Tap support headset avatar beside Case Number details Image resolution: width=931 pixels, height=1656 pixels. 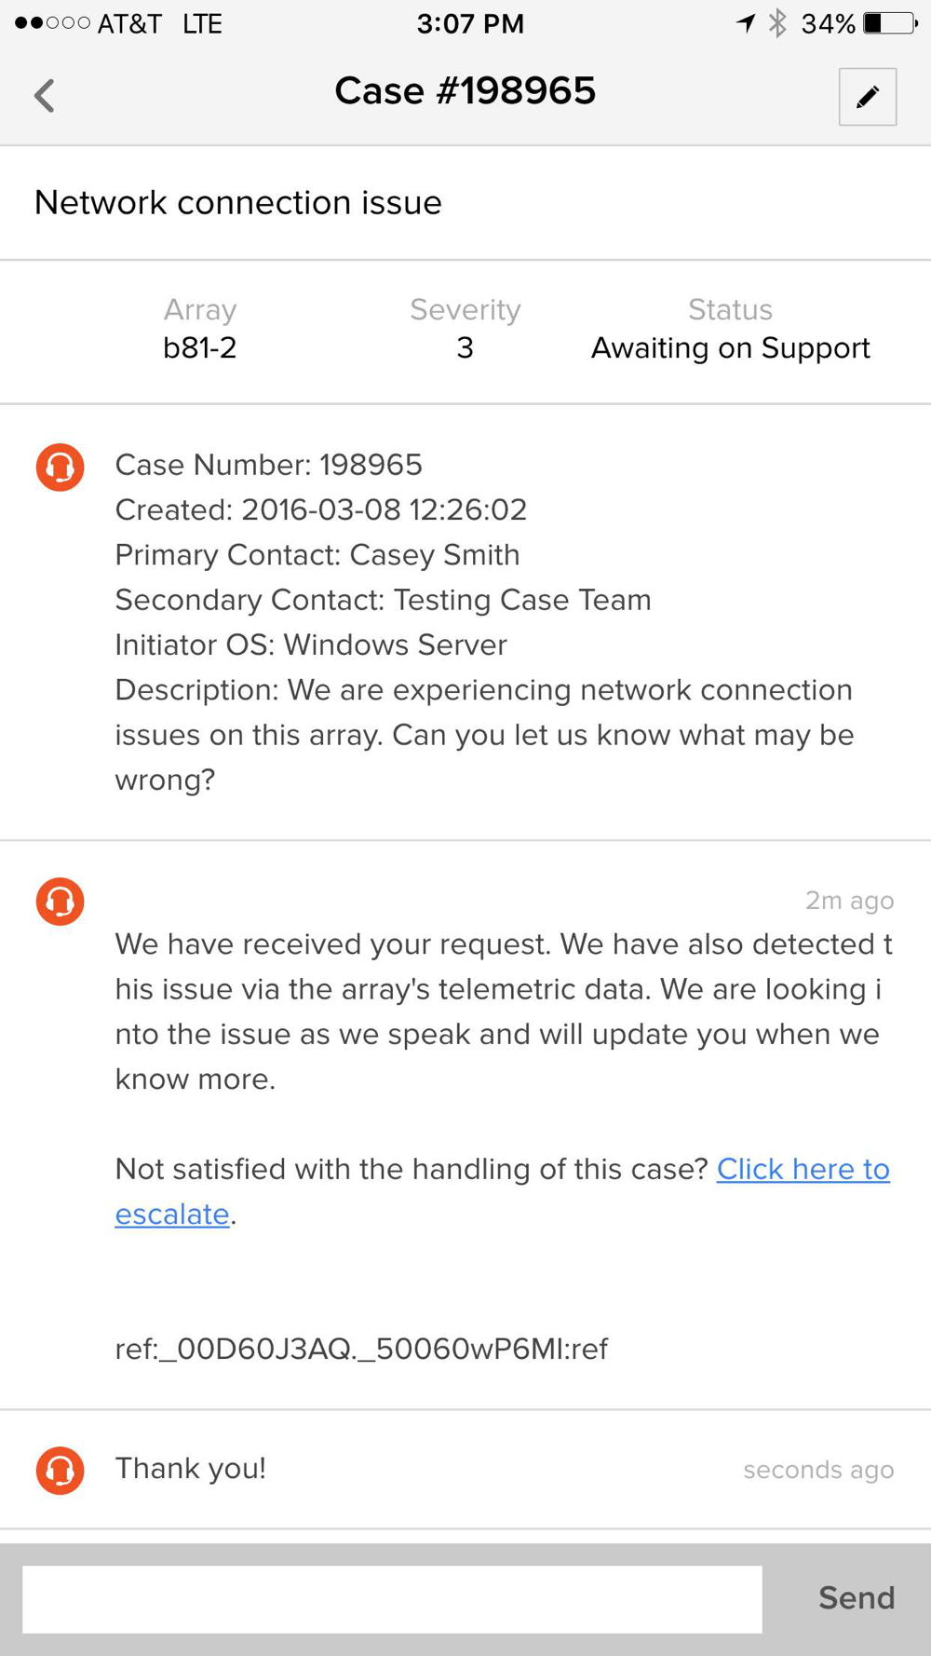pos(61,467)
